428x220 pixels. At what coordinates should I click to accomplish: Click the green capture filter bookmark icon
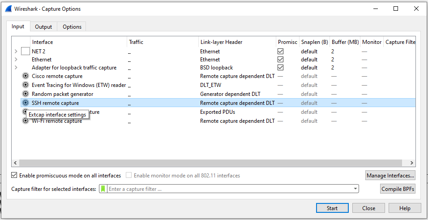tap(103, 189)
